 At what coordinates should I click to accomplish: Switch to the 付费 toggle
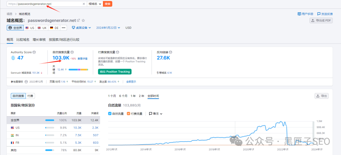click(30, 96)
